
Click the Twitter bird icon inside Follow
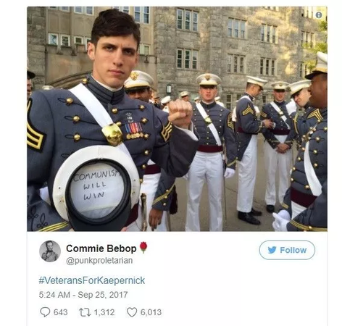pos(272,250)
